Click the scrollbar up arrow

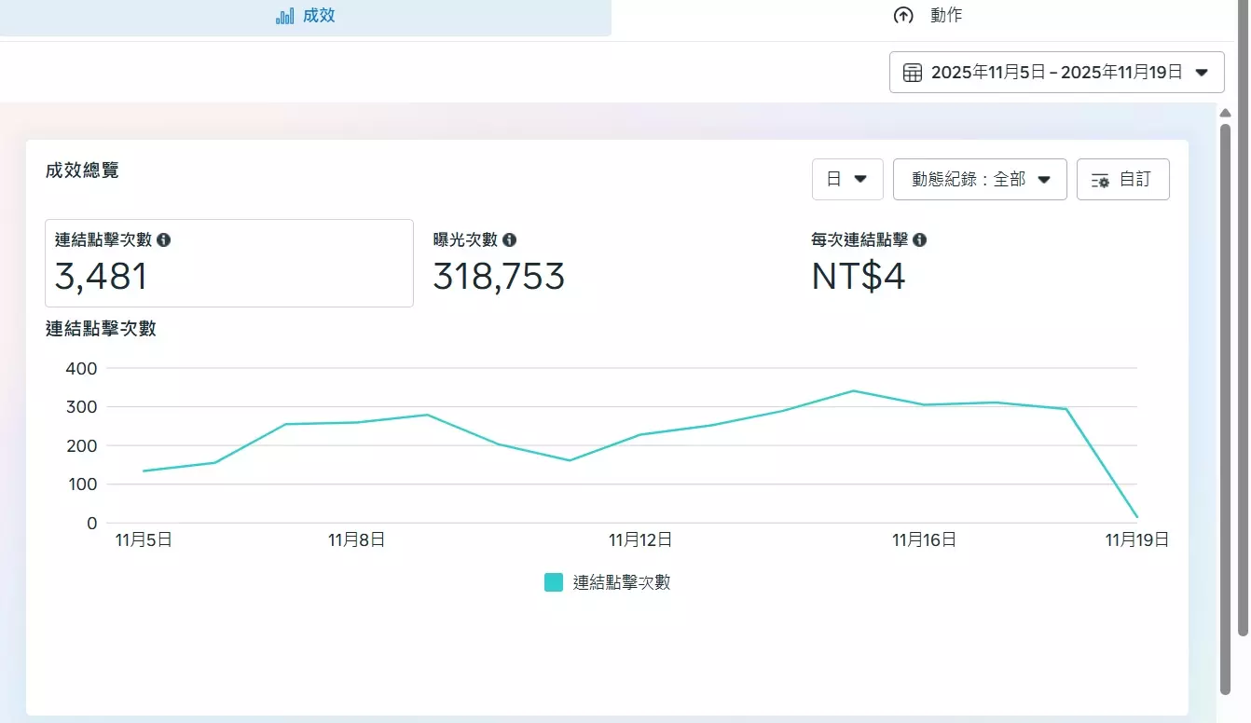click(x=1226, y=113)
